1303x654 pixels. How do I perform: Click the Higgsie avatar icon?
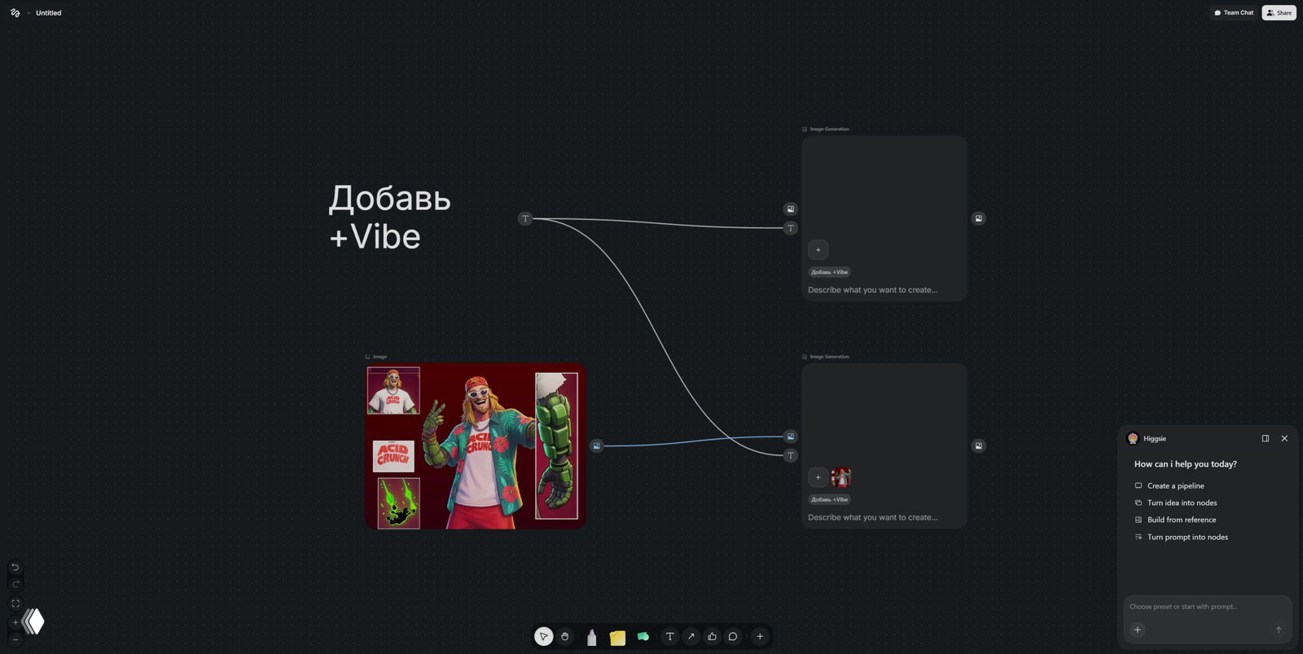coord(1133,438)
